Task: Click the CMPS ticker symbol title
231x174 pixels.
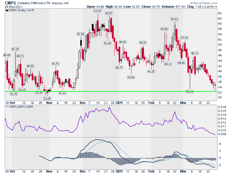Action: [10, 3]
